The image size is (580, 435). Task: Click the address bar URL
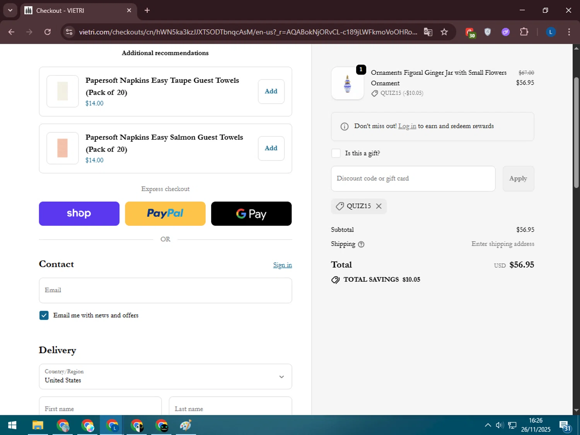(x=248, y=32)
